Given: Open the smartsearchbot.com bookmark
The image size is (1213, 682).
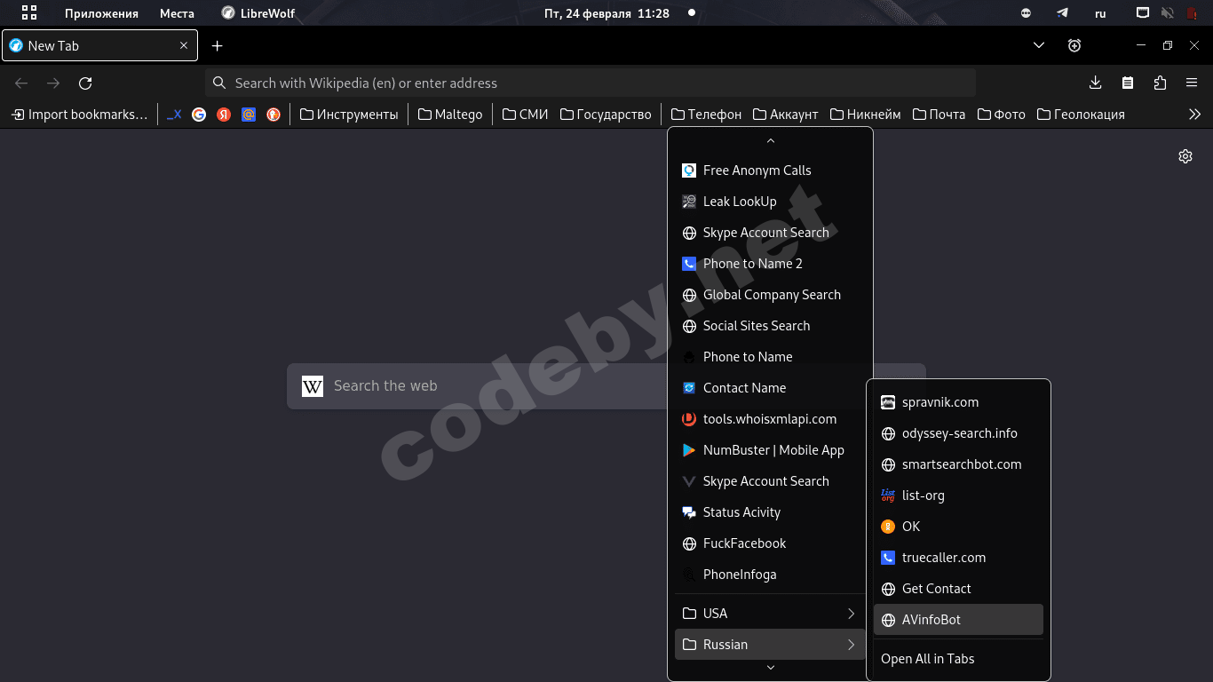Looking at the screenshot, I should click(x=958, y=464).
